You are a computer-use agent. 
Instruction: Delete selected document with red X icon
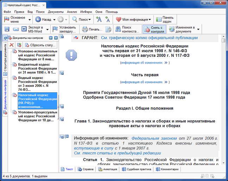point(12,45)
